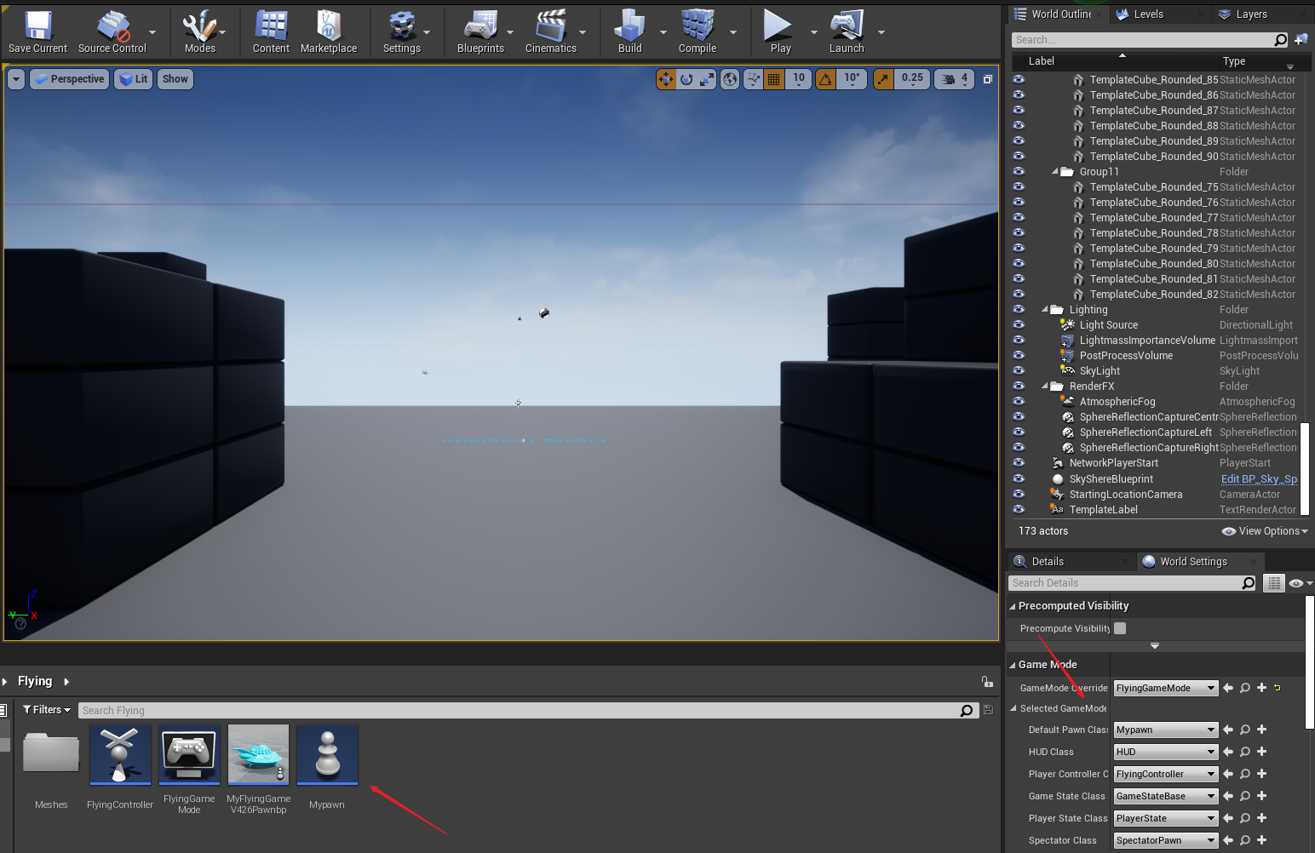Use selected asset arrow for Default Pawn Class
The image size is (1315, 853).
1228,730
